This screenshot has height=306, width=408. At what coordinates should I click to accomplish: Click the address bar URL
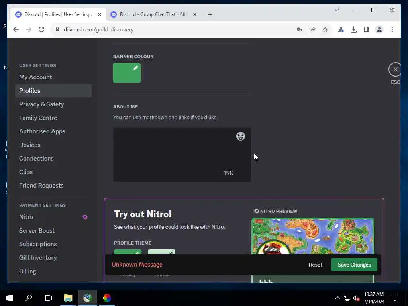coord(99,29)
